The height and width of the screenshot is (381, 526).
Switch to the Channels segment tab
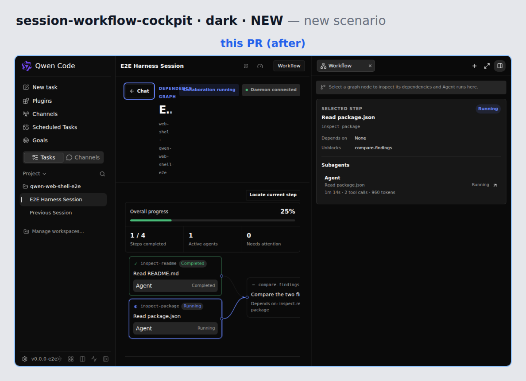click(x=83, y=157)
